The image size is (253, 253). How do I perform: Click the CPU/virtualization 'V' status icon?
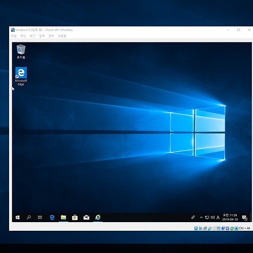227,228
